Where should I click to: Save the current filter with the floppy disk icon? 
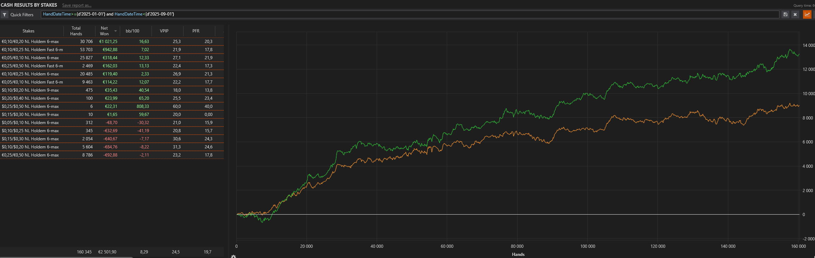pos(785,14)
